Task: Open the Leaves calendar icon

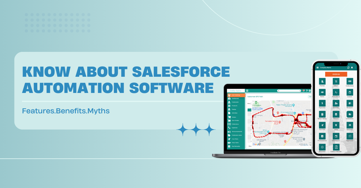Action: 350,92
